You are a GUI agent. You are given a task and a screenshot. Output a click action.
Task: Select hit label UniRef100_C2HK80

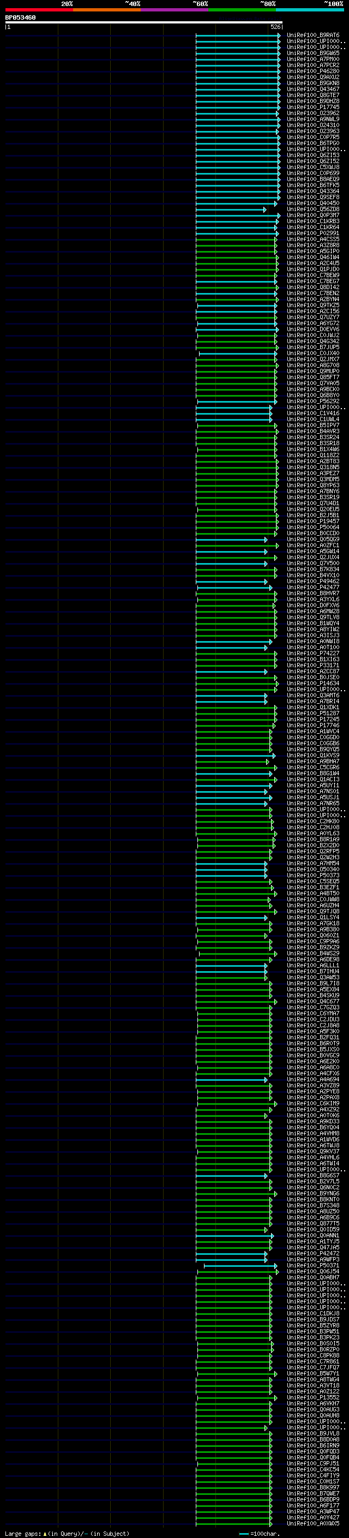(x=313, y=822)
